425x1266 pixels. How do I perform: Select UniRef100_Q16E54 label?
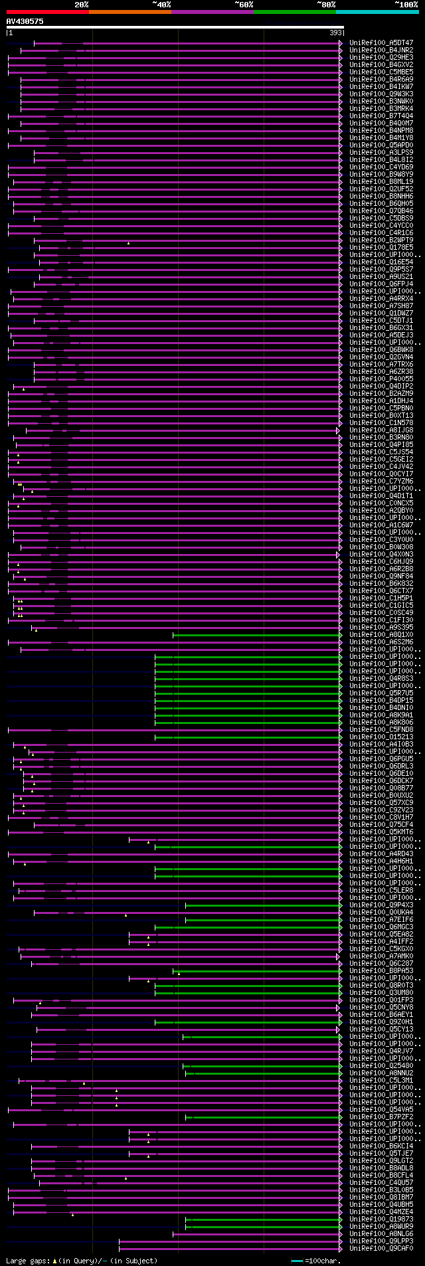(x=381, y=262)
